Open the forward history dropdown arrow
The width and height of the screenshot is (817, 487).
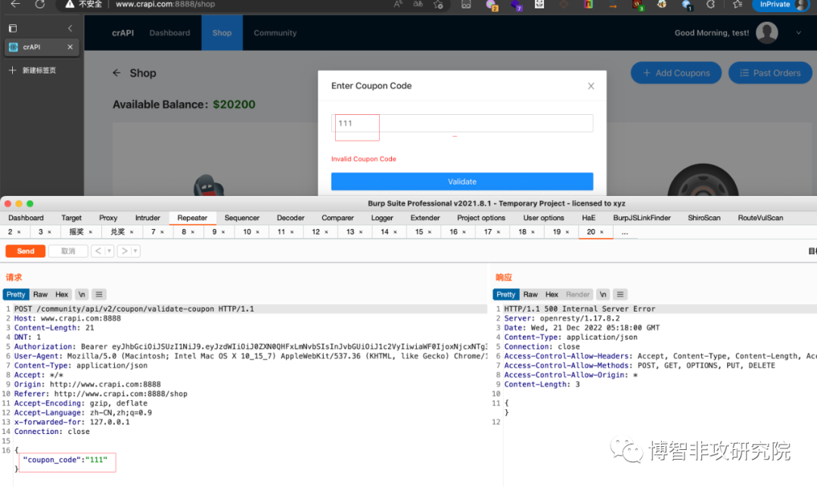pyautogui.click(x=135, y=251)
